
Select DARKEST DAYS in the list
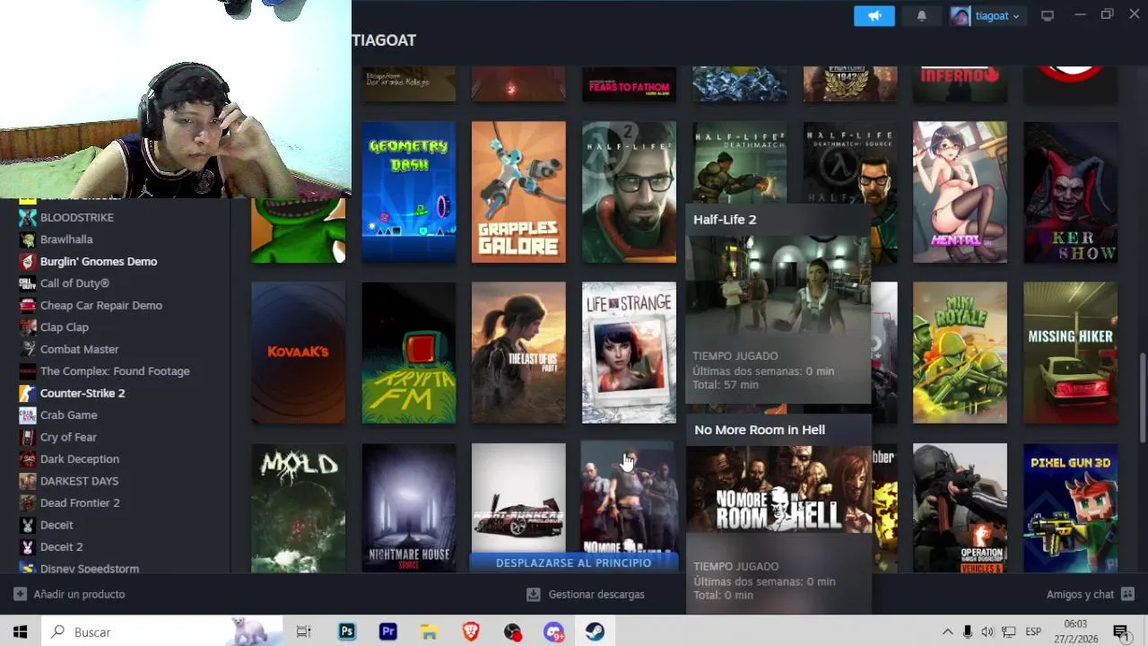[x=79, y=481]
